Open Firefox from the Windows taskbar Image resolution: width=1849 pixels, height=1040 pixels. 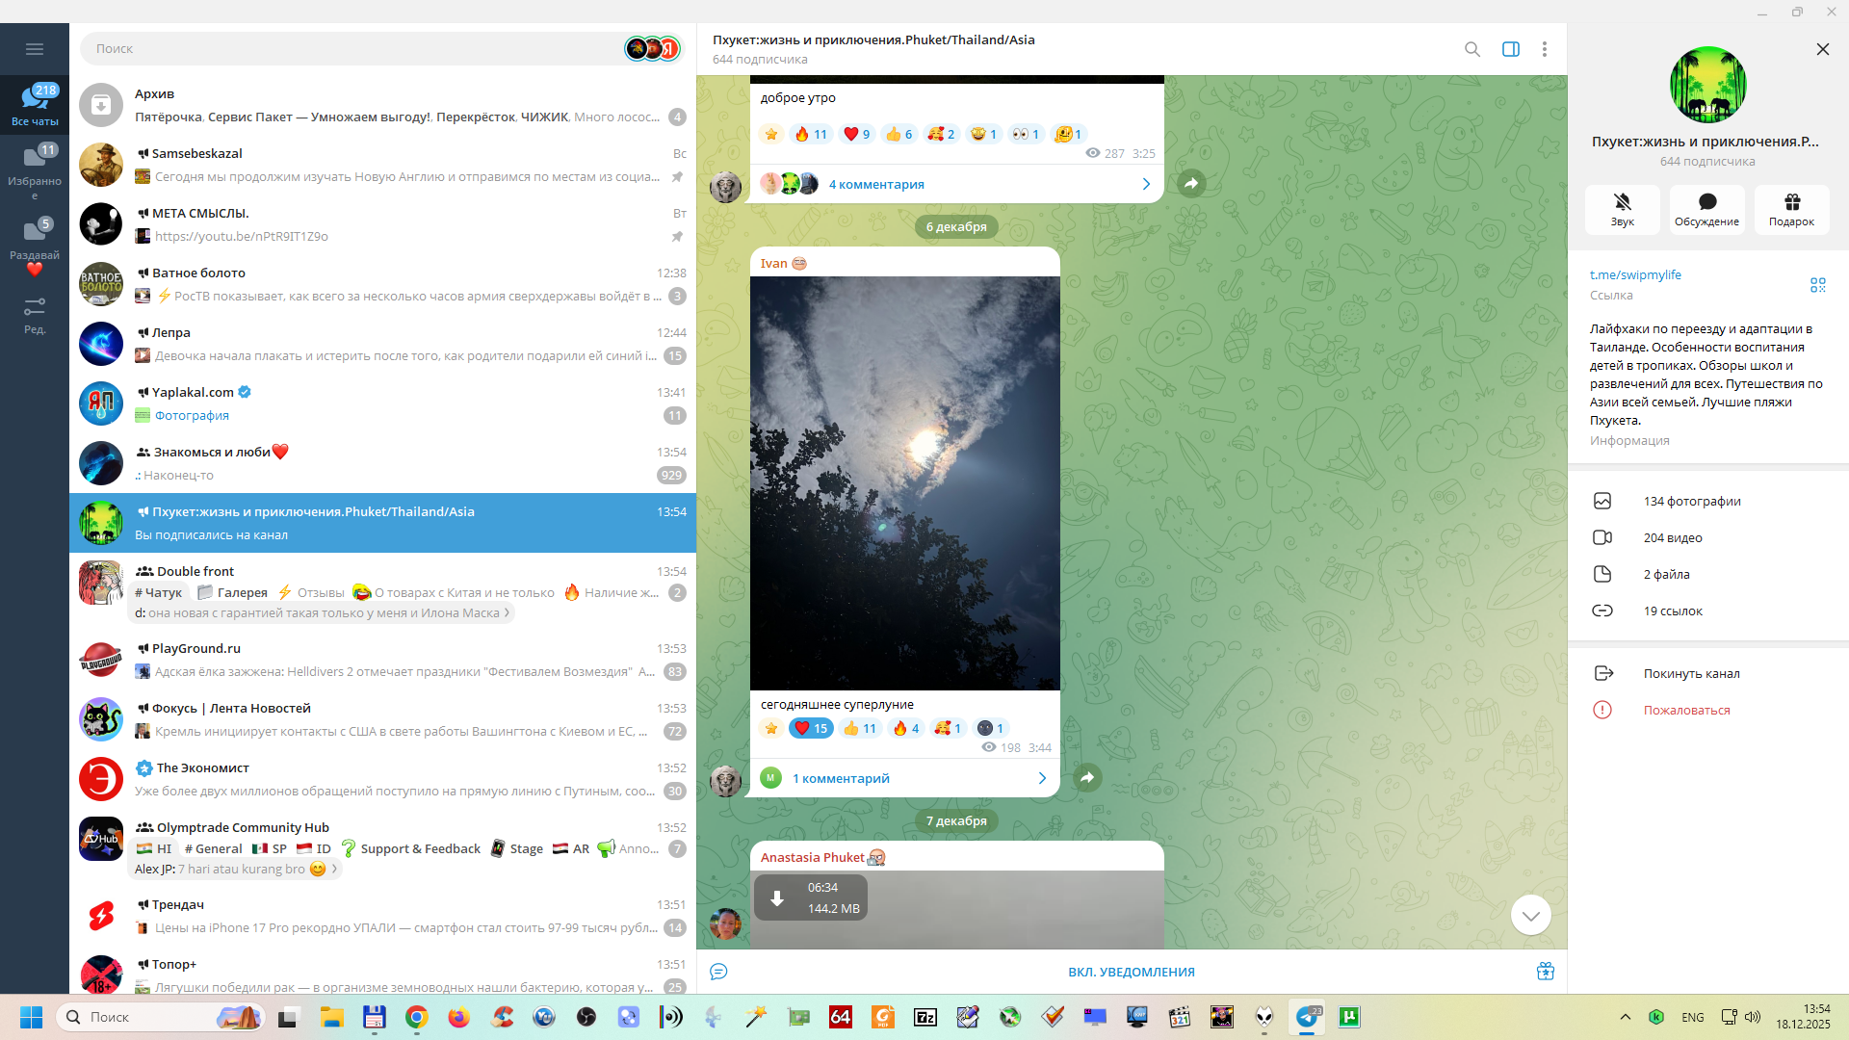[458, 1017]
